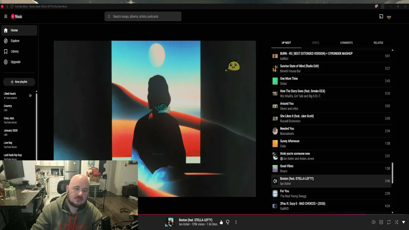Open the account profile avatar
The image size is (409, 230).
point(389,17)
